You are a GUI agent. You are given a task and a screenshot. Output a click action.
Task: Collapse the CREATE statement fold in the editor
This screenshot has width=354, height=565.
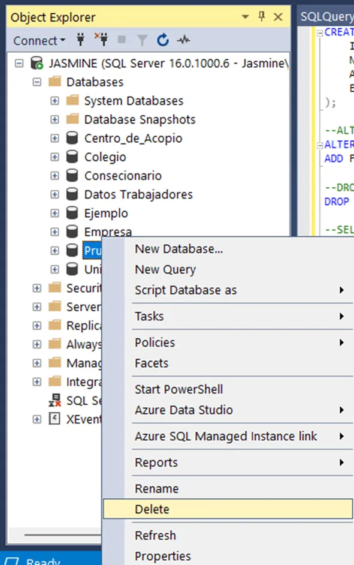point(319,33)
